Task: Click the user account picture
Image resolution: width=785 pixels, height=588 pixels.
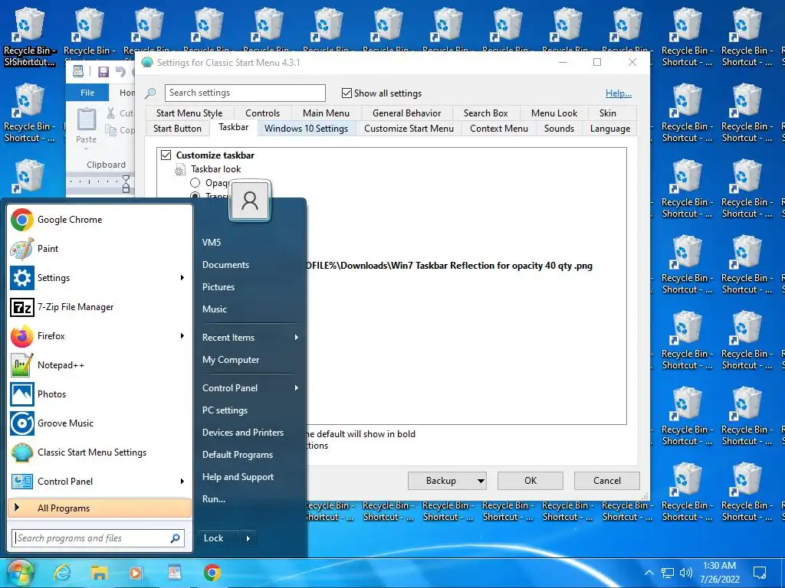Action: (x=250, y=201)
